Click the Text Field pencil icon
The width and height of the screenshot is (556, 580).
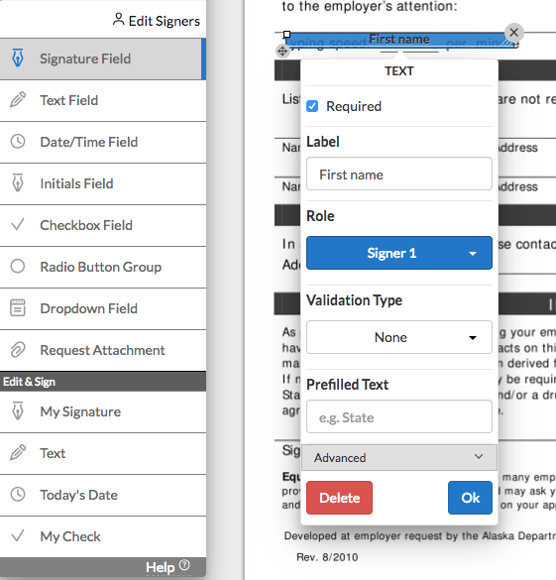pyautogui.click(x=18, y=99)
